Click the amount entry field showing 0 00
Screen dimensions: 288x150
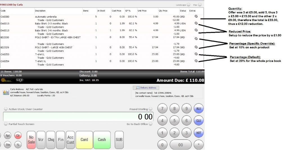pos(78,117)
